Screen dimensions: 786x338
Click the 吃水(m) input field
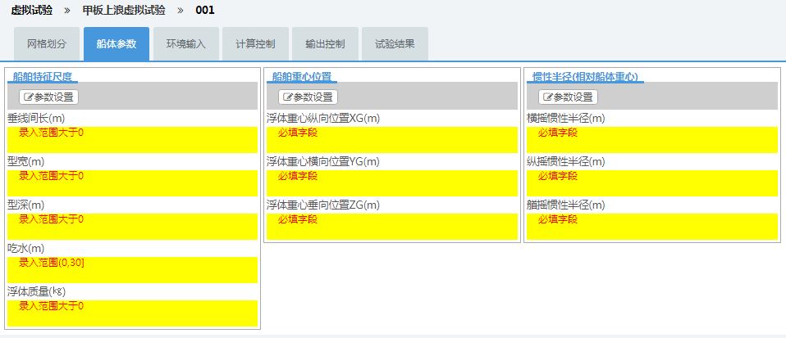[132, 270]
